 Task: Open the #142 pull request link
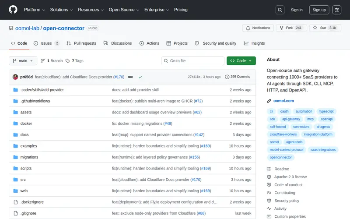[199, 135]
